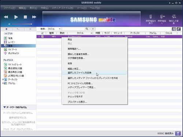Sort by マイ レート column header
This screenshot has height=137, width=183.
(118, 33)
